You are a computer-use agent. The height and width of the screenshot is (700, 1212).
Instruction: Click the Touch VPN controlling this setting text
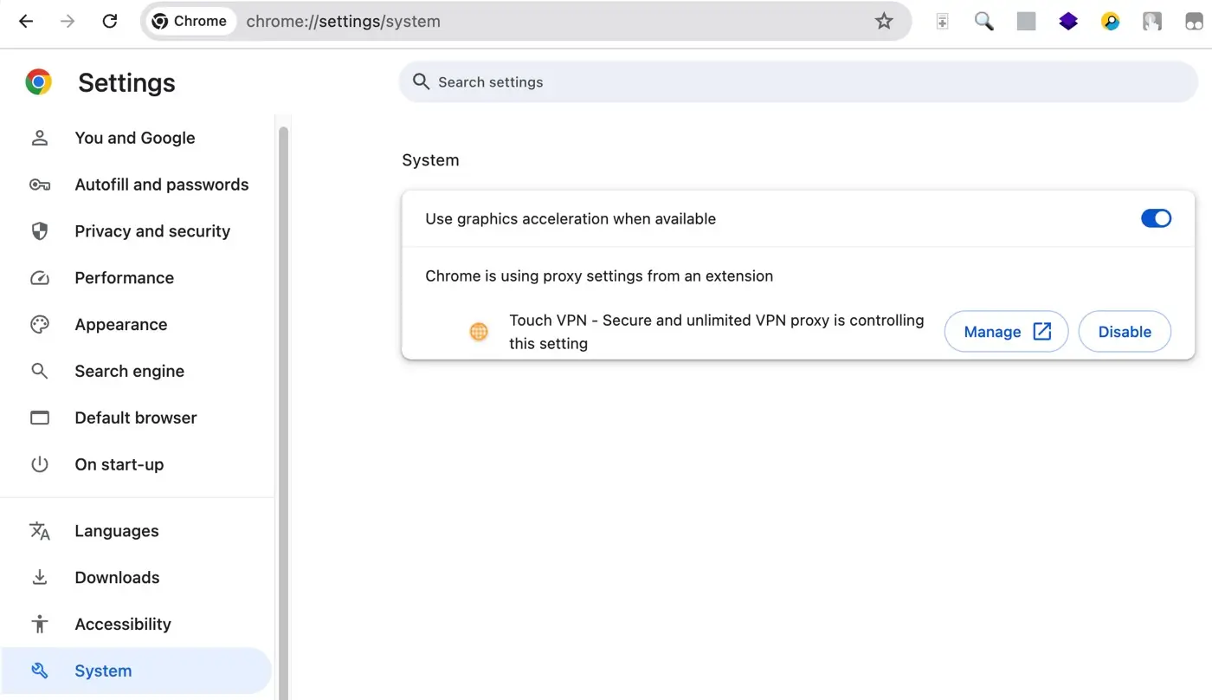click(717, 332)
